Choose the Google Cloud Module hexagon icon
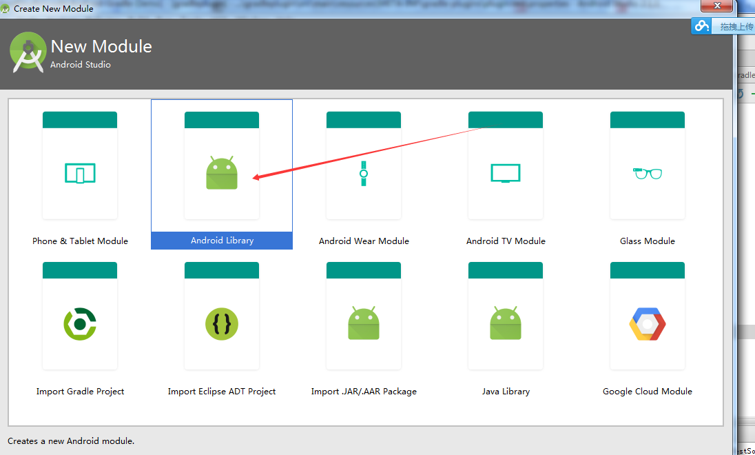 tap(647, 324)
